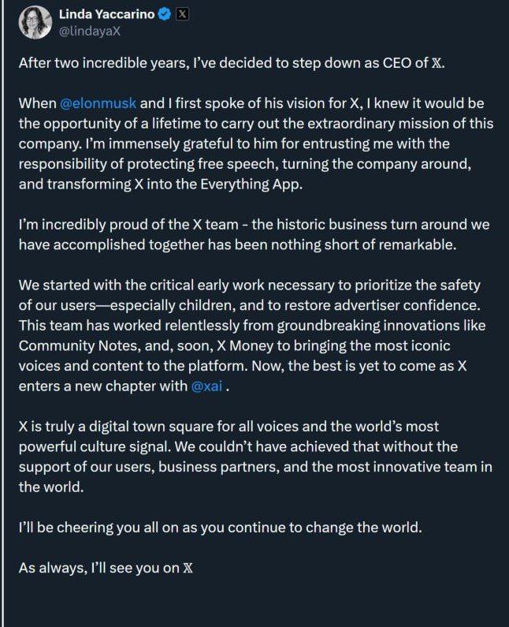509x627 pixels.
Task: Click the X glyph after "CEO of"
Action: [x=439, y=63]
